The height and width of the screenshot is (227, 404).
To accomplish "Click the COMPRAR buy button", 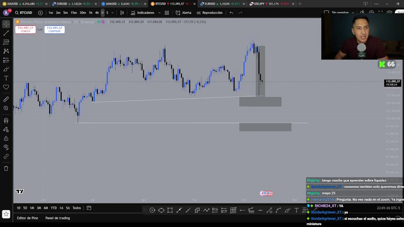I will (55, 29).
